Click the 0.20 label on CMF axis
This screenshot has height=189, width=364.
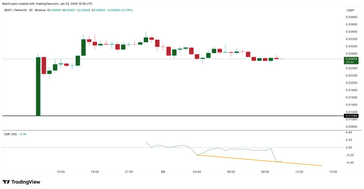click(x=349, y=140)
